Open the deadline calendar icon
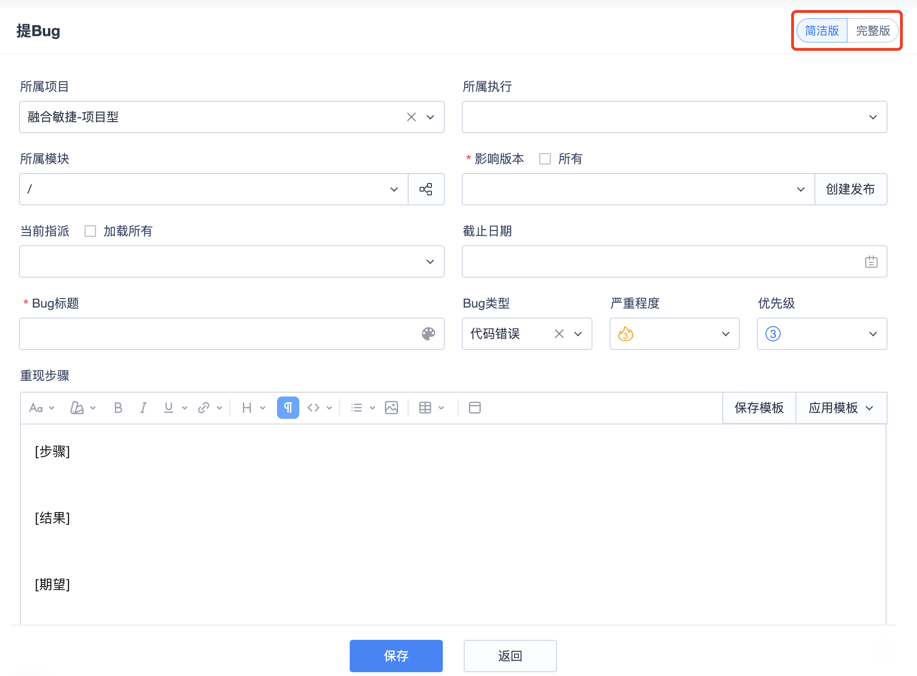 [x=871, y=261]
